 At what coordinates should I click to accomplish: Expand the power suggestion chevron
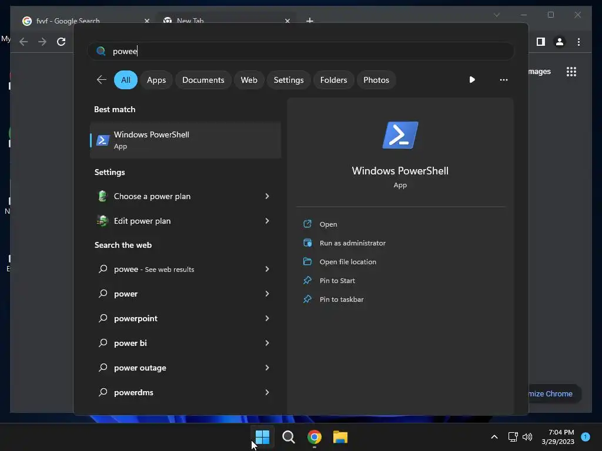[267, 294]
